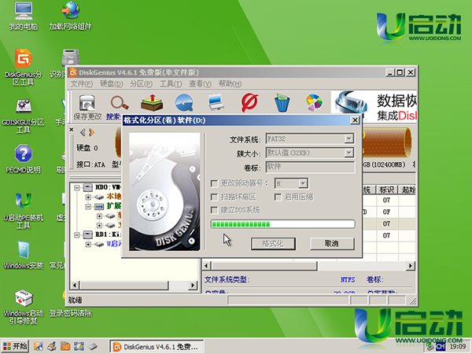Click the 0F cell in the 标识 column
Screen dimensions: 472x354
tap(386, 212)
